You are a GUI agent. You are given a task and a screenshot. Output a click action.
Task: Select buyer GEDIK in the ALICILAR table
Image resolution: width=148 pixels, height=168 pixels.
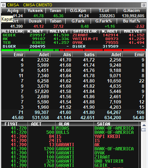pyautogui.click(x=9, y=35)
